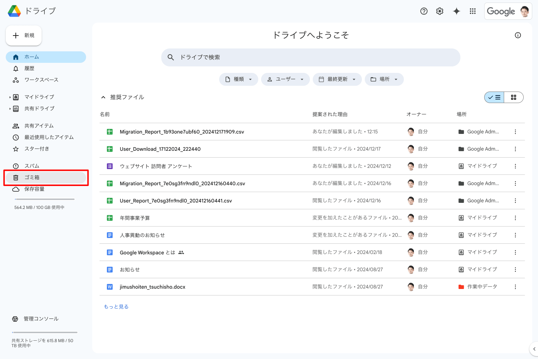538x359 pixels.
Task: Open more actions for User_Report_7e0sg3fn9ndl0 row
Action: click(x=515, y=201)
